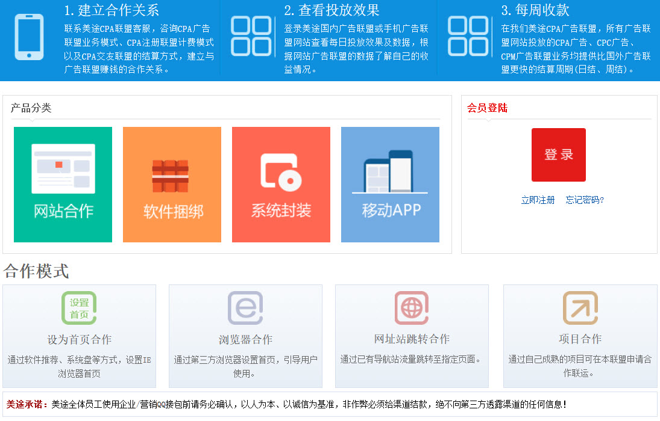Click the red globe icon above 网址站跳转合作

[412, 308]
